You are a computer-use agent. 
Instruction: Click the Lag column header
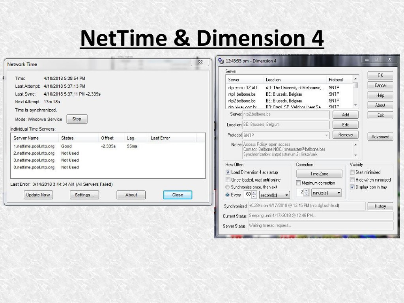136,138
